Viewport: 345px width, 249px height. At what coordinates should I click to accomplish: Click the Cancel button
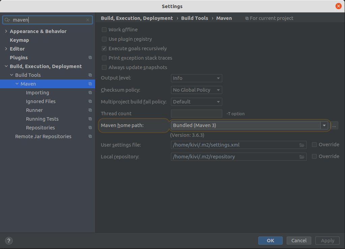[299, 240]
